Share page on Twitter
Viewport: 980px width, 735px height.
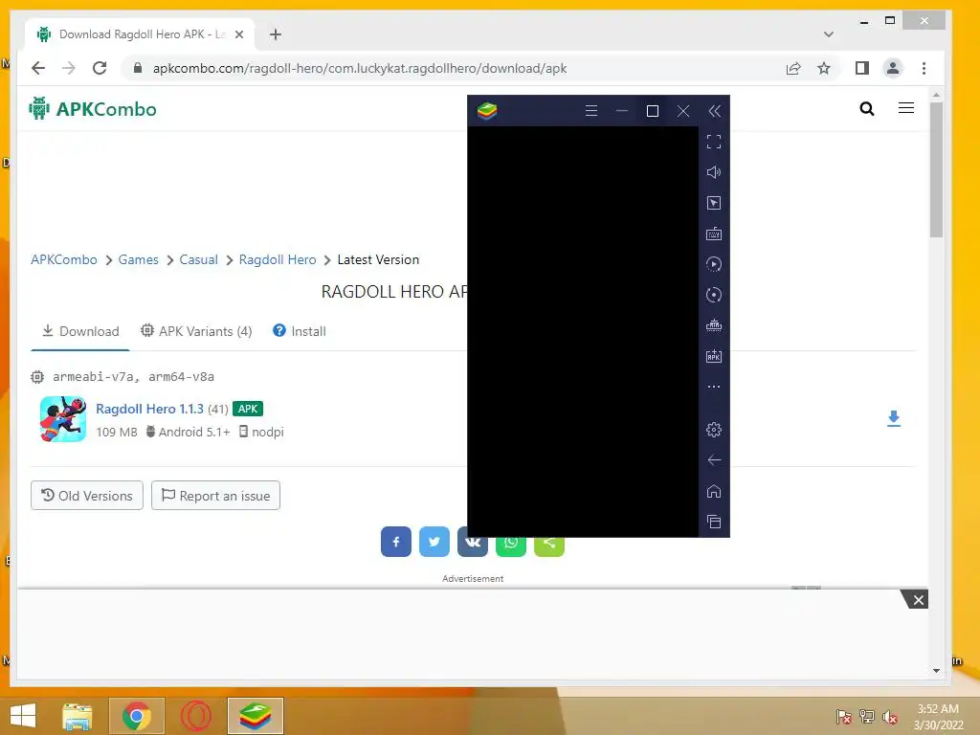coord(434,542)
